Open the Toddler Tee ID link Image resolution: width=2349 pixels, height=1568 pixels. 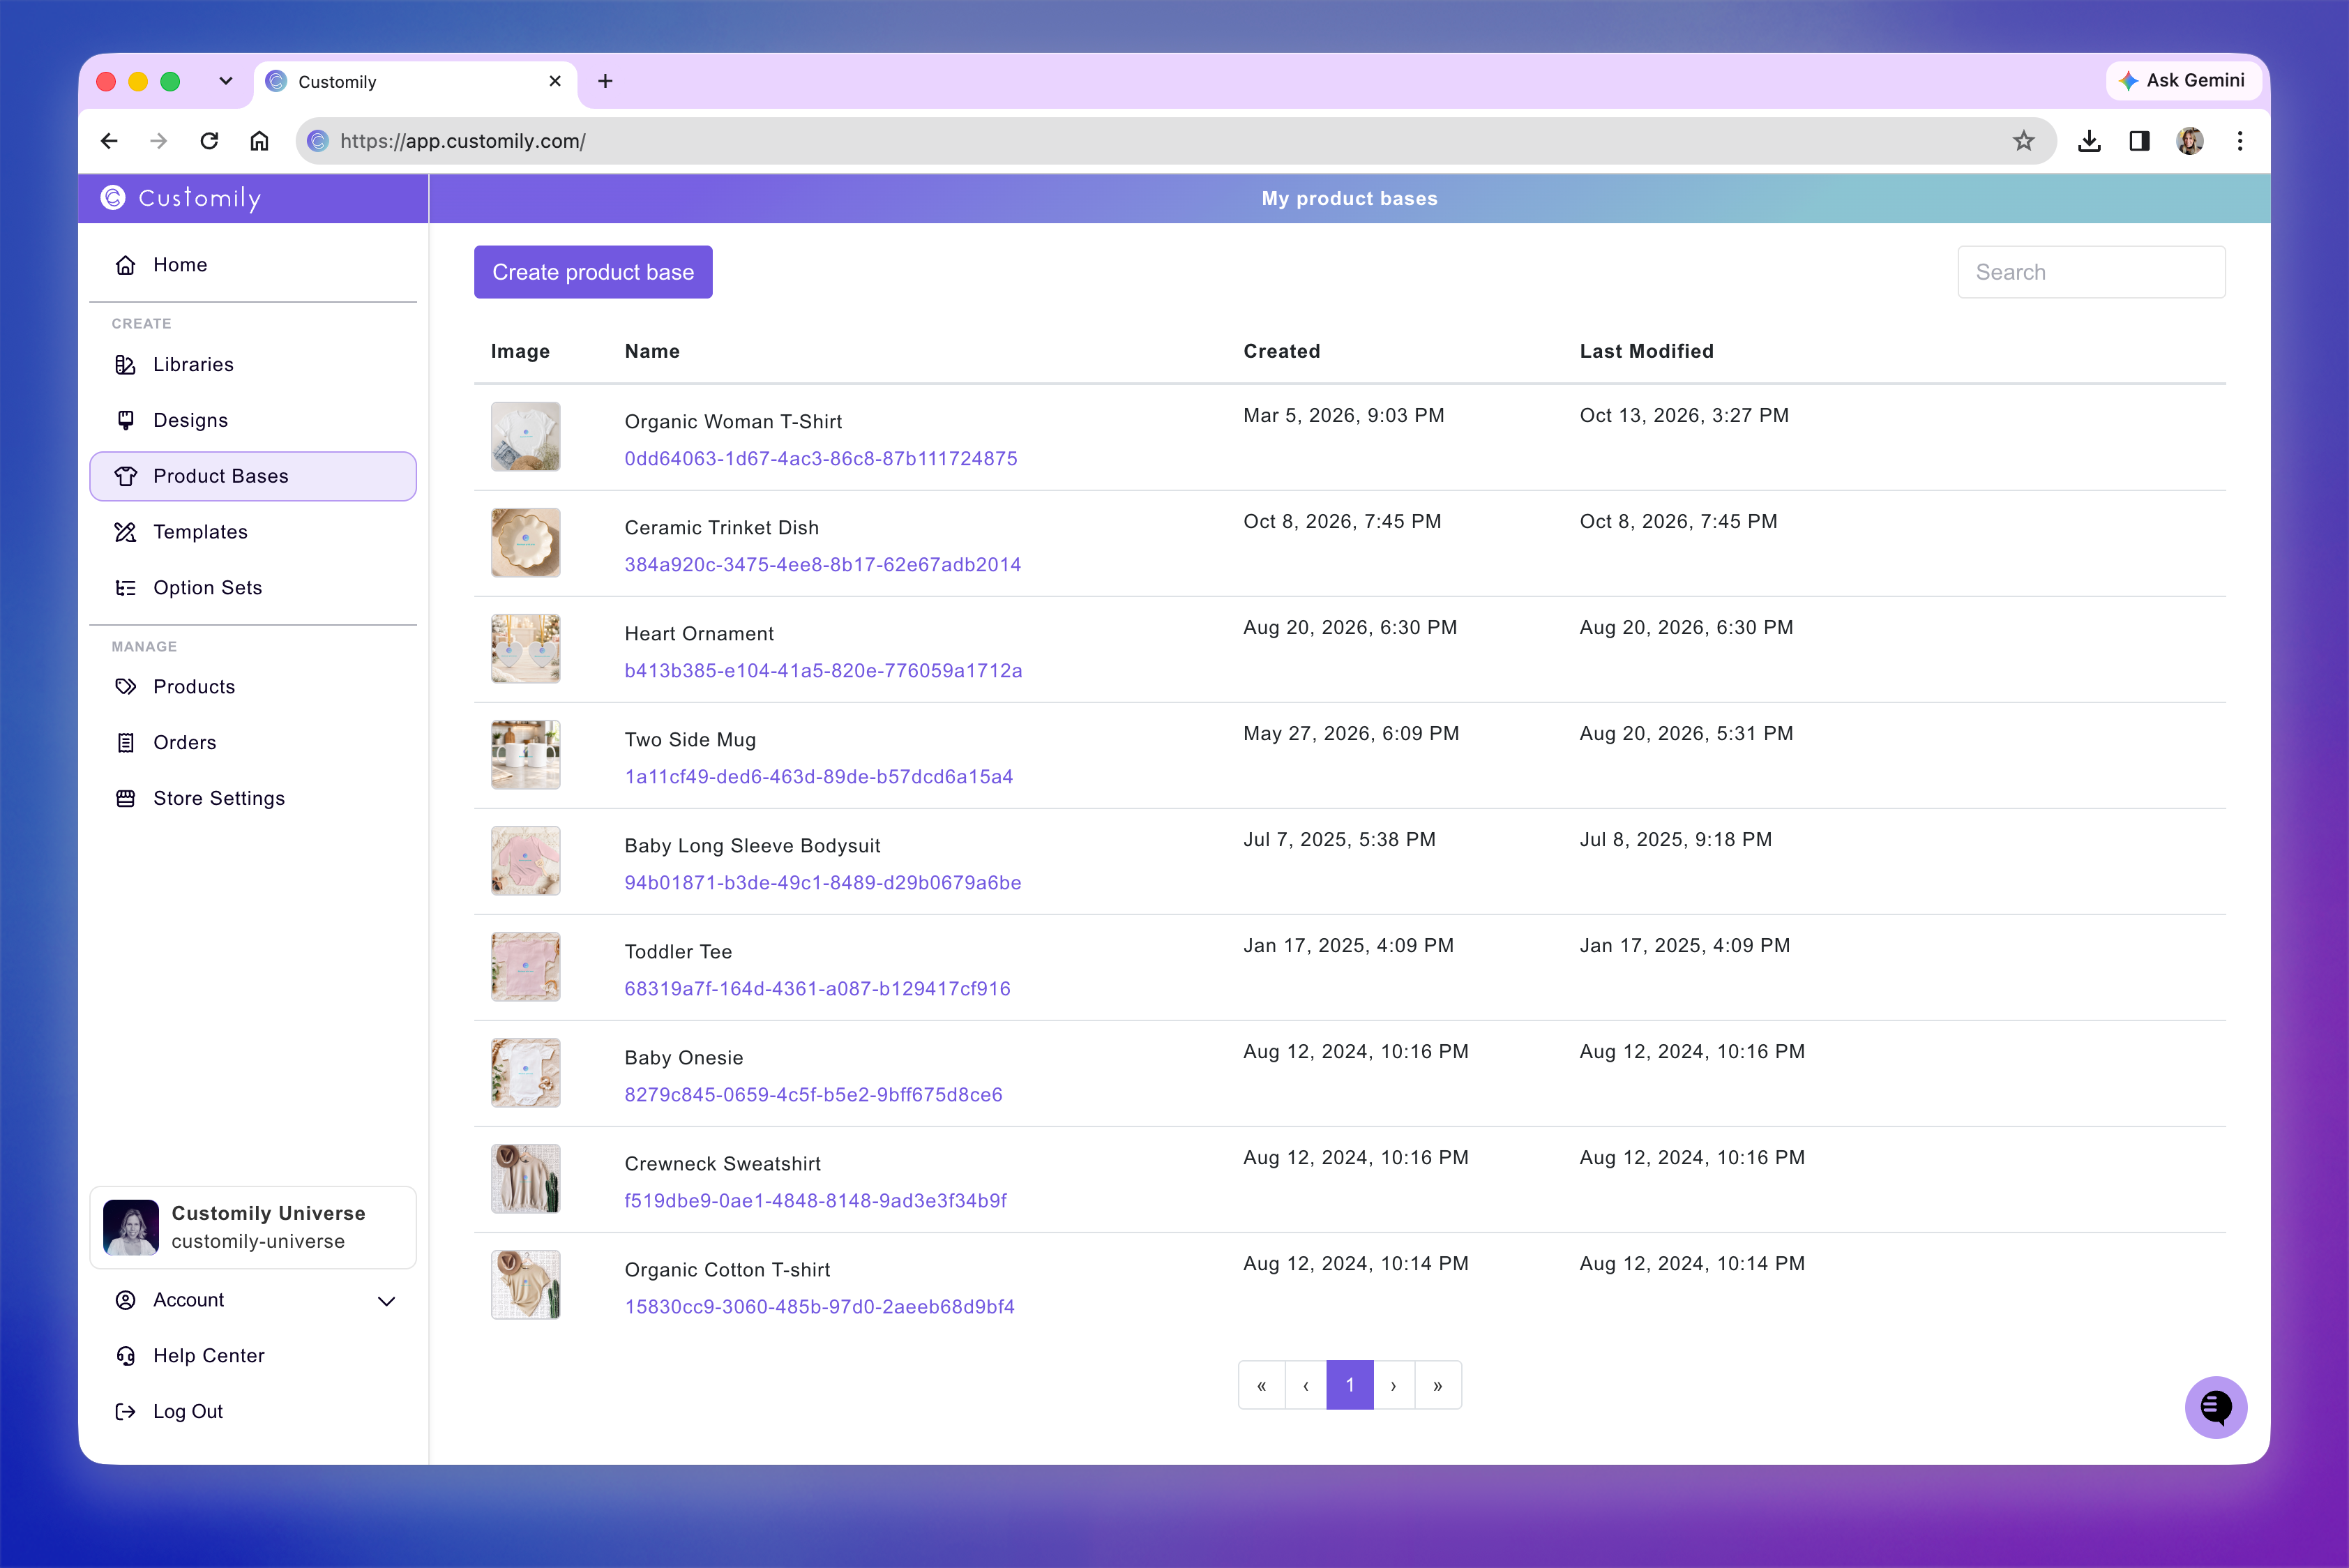817,989
